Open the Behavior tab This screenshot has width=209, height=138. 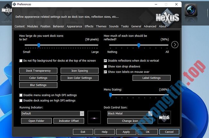point(59,26)
